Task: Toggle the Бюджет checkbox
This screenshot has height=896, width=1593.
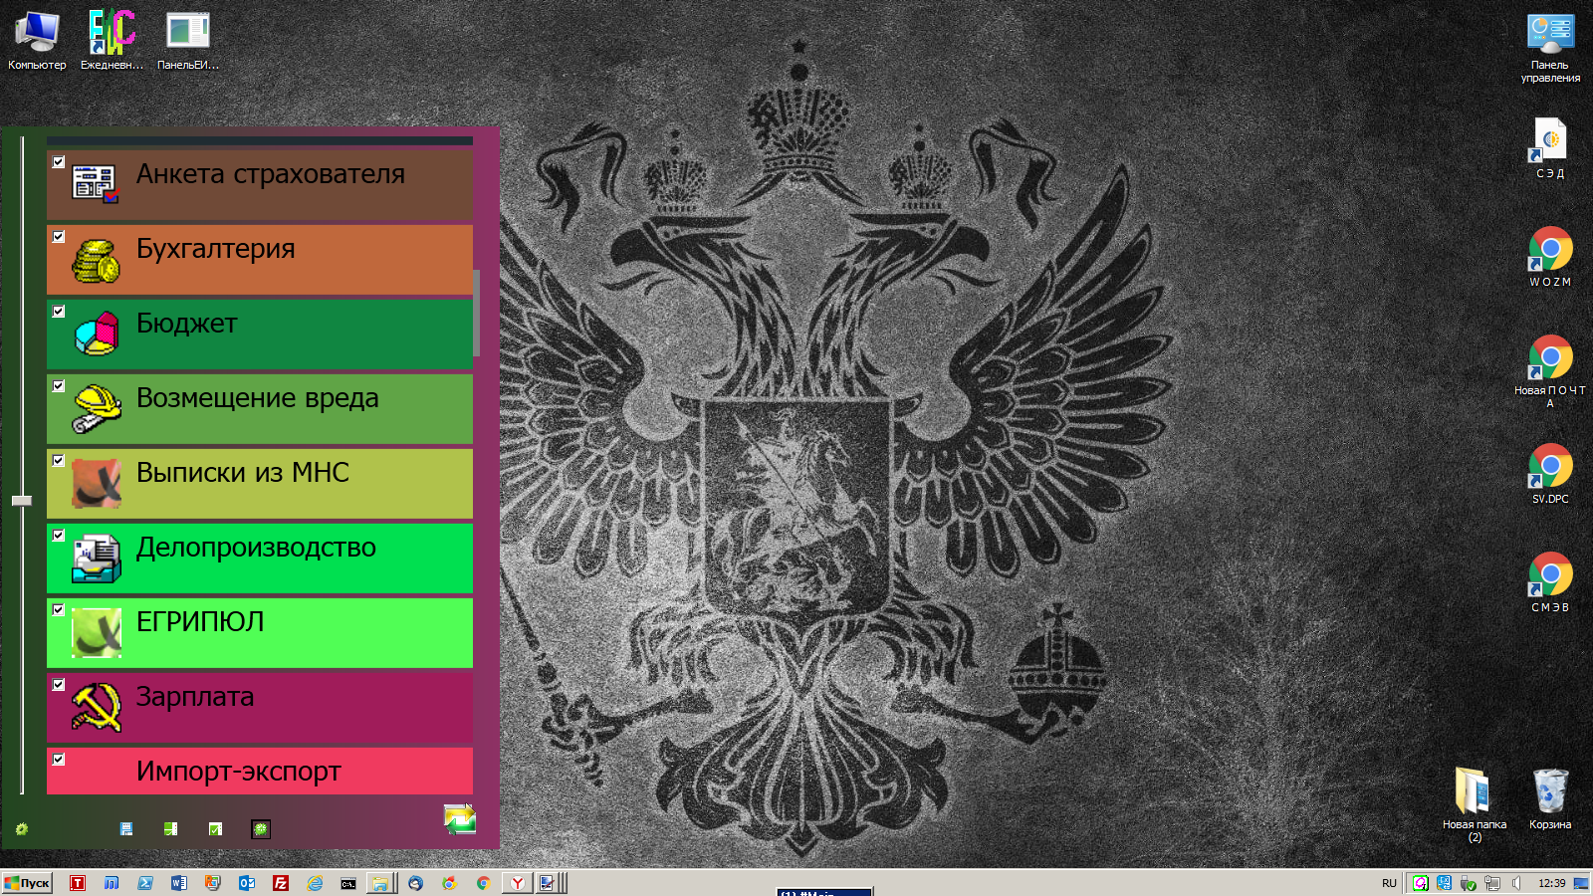Action: (x=59, y=311)
